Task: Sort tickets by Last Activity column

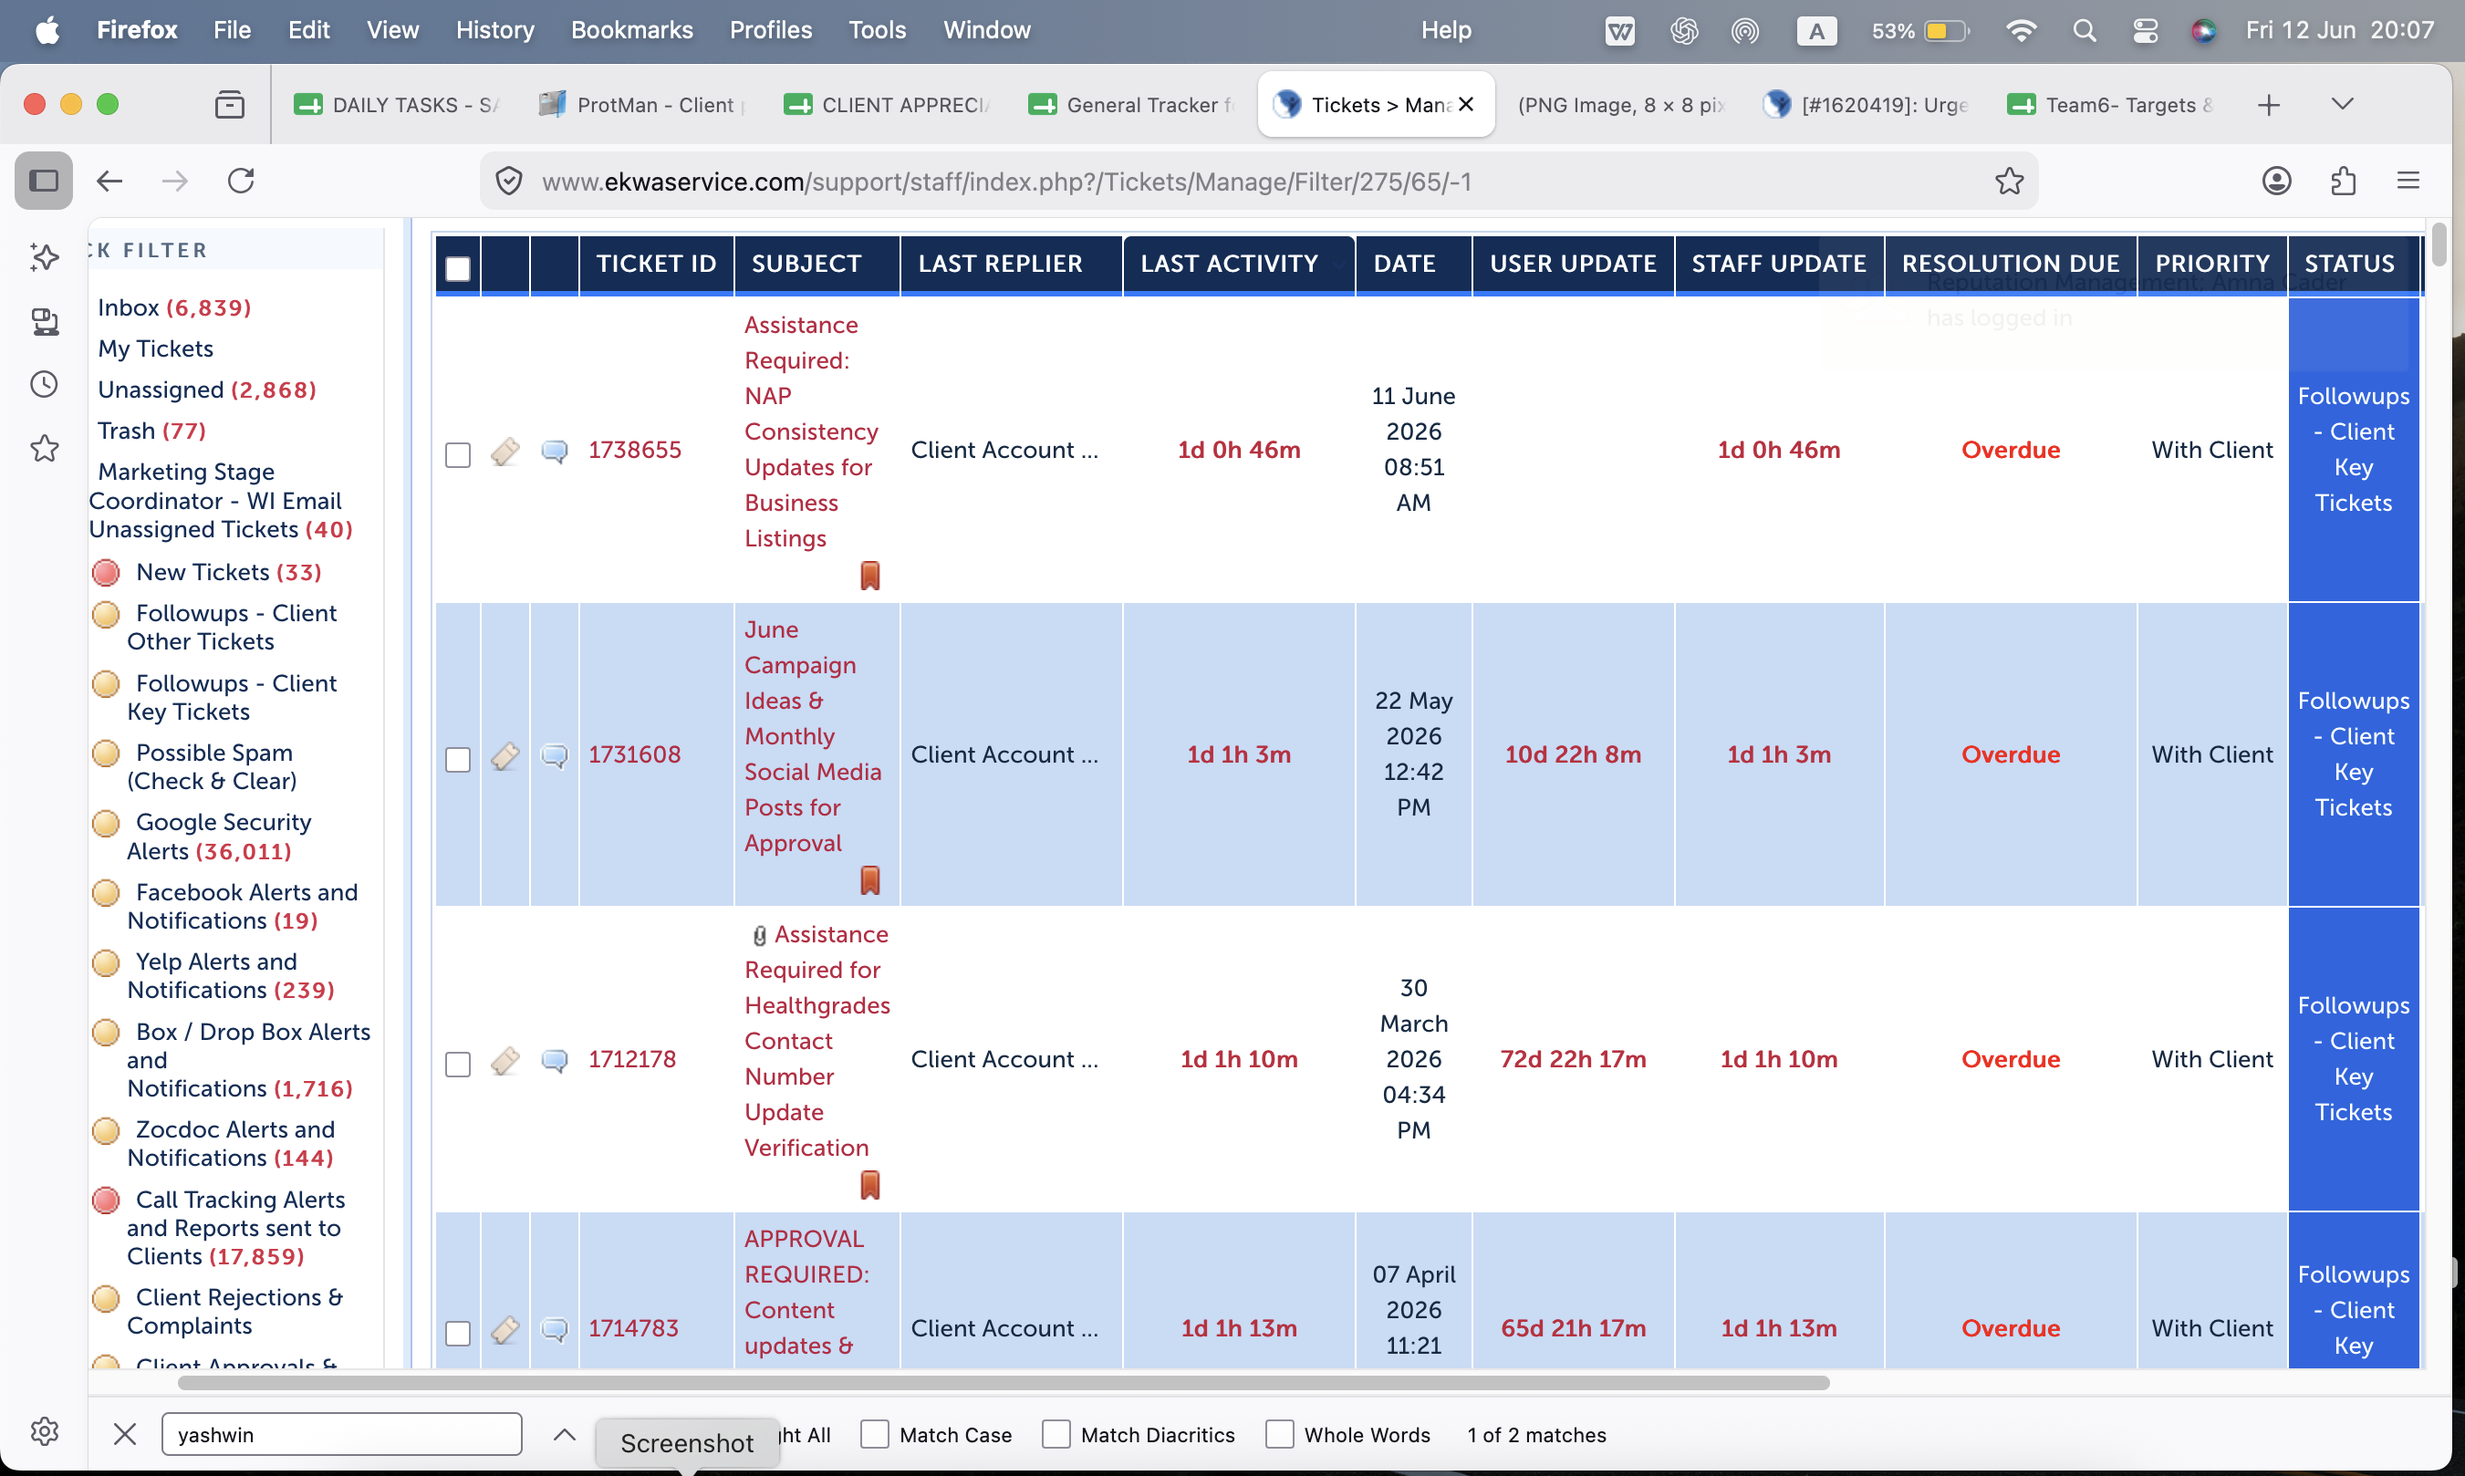Action: [1229, 264]
